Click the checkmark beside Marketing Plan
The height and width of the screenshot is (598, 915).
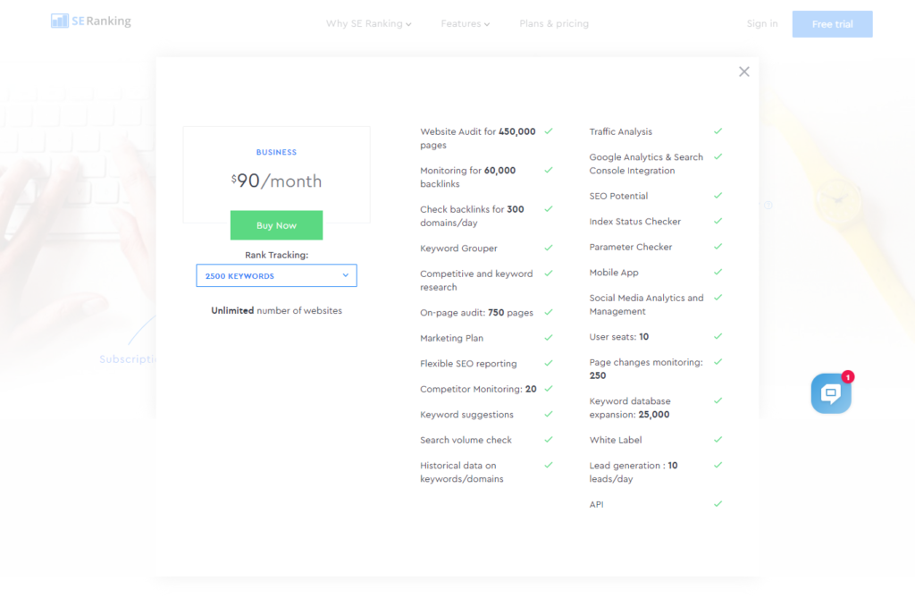(x=549, y=338)
